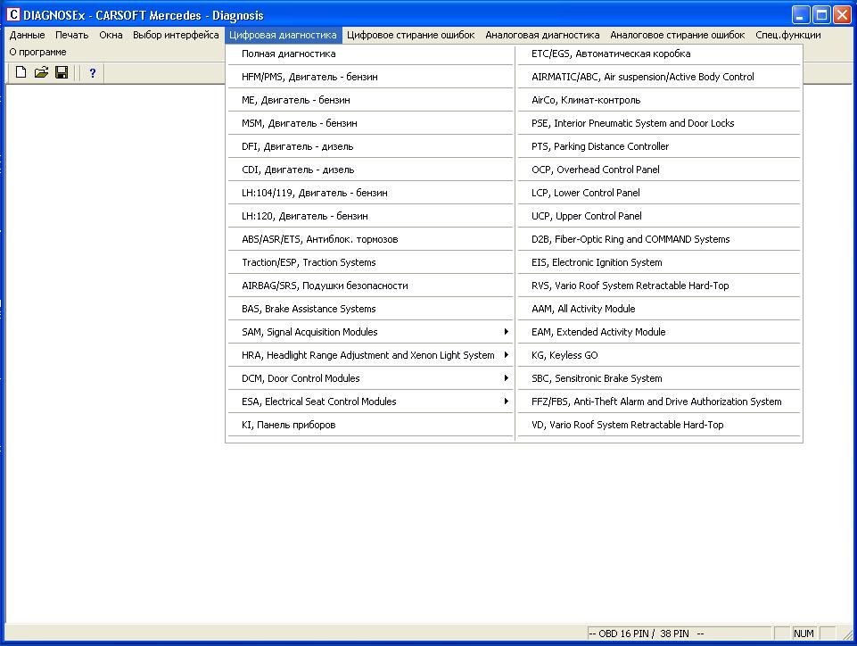Open the Аналоговая диагностика menu

[x=543, y=35]
